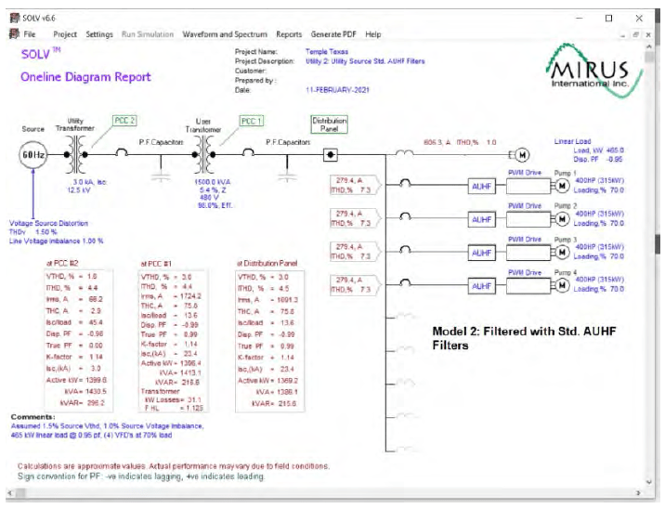This screenshot has height=509, width=665.
Task: Select the PCC 2 label box
Action: [x=124, y=121]
